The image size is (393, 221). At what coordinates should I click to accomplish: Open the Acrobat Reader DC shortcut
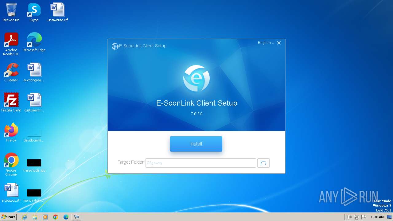coord(11,44)
